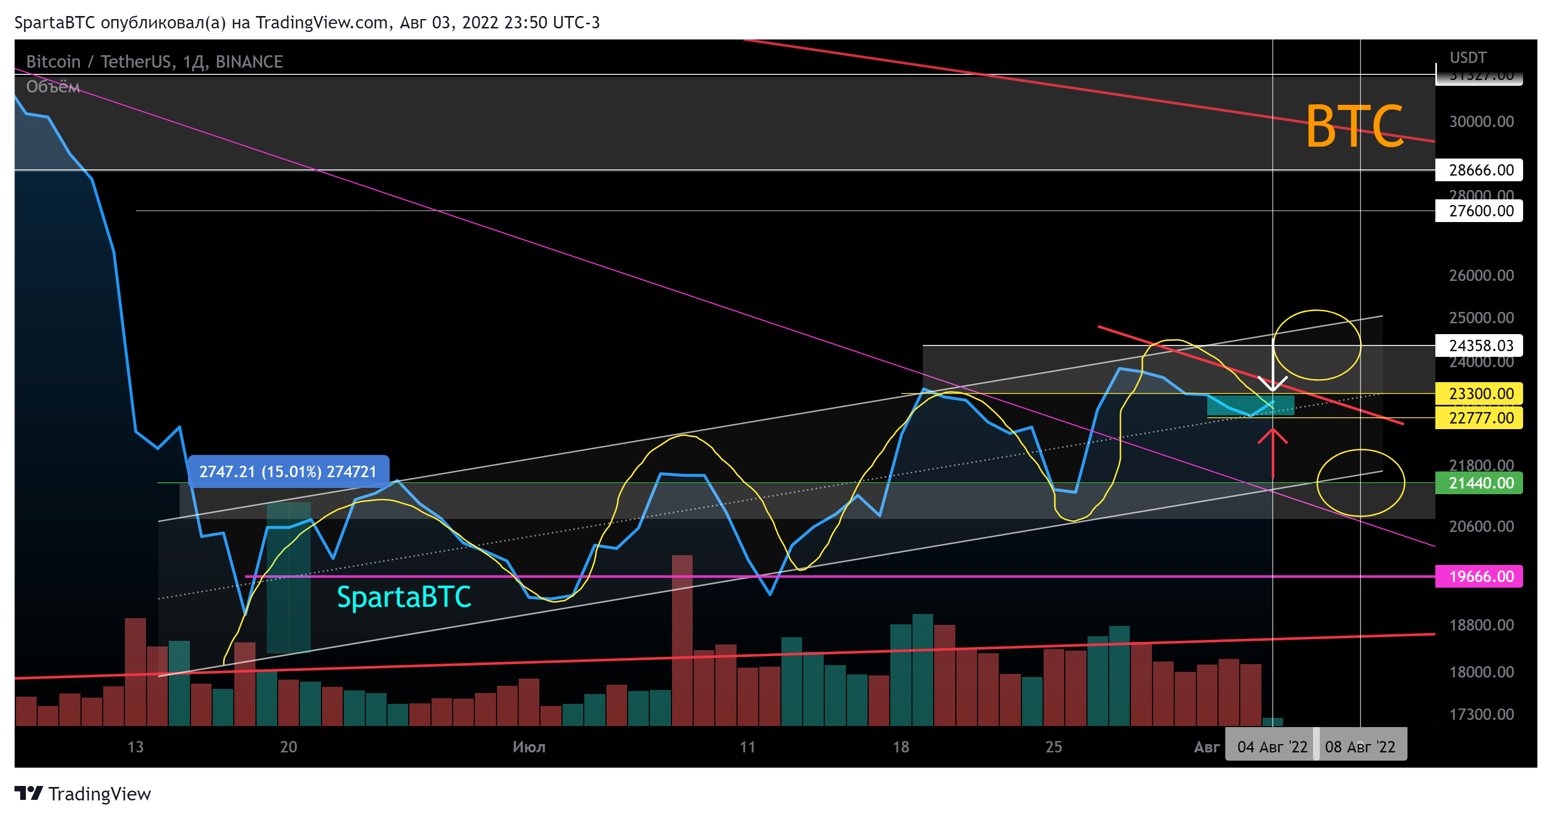Click the 18 date on time axis

pos(901,747)
